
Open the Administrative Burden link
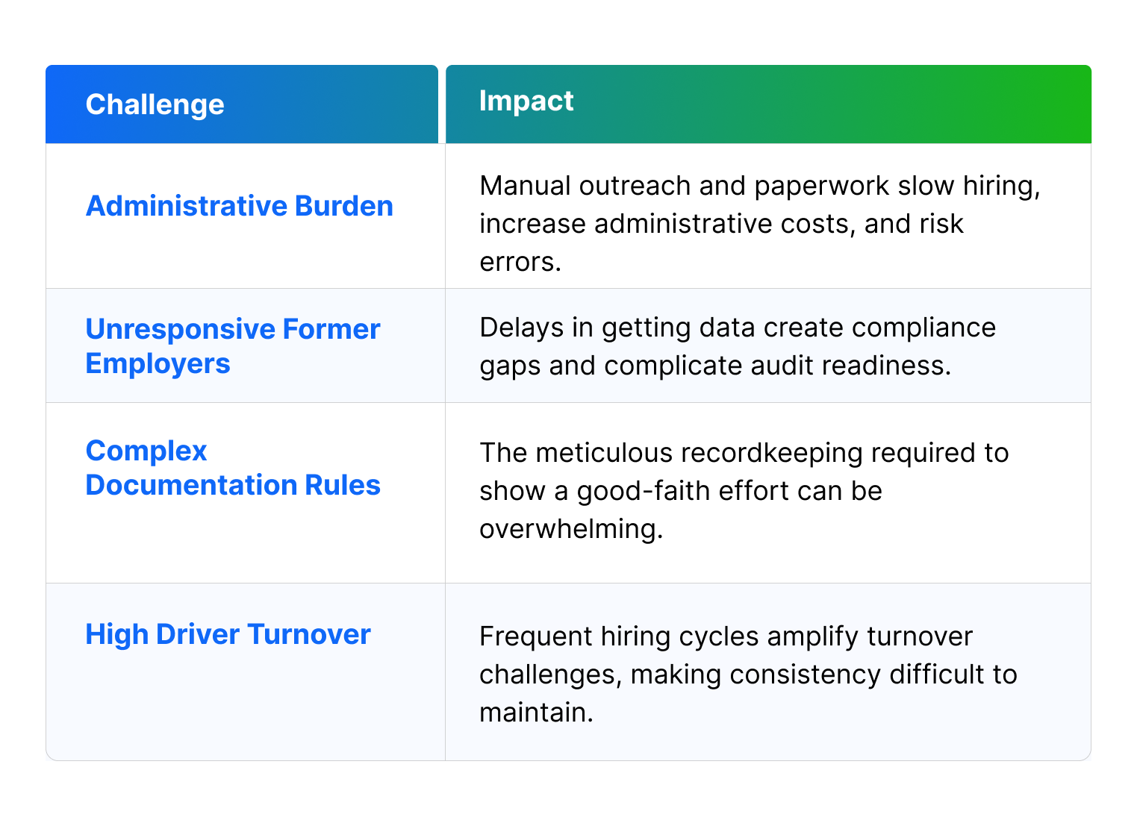[x=239, y=206]
